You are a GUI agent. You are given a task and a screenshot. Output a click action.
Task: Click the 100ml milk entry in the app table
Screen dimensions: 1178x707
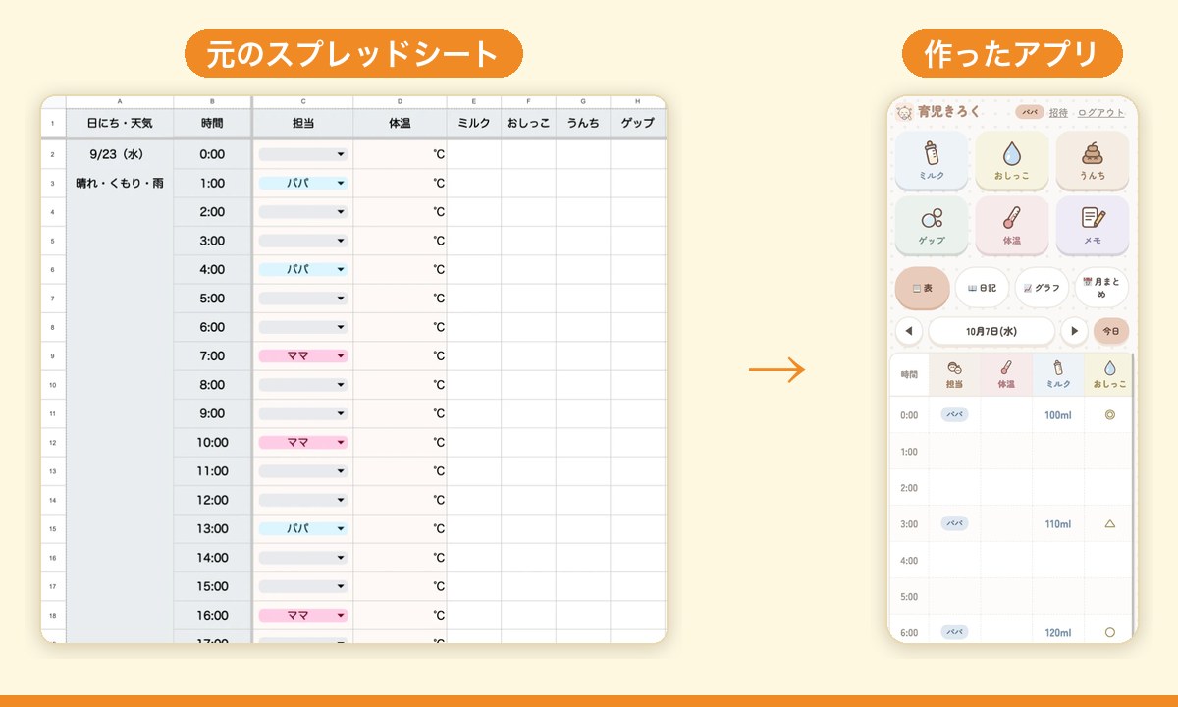1058,415
